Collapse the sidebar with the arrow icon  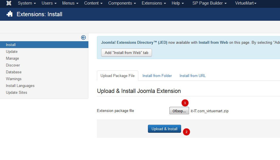pyautogui.click(x=83, y=38)
